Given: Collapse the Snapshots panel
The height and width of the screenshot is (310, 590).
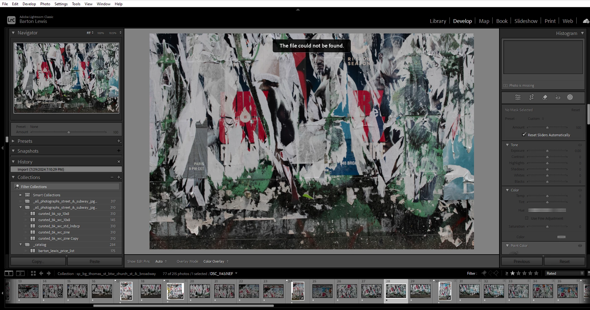Looking at the screenshot, I should tap(13, 151).
